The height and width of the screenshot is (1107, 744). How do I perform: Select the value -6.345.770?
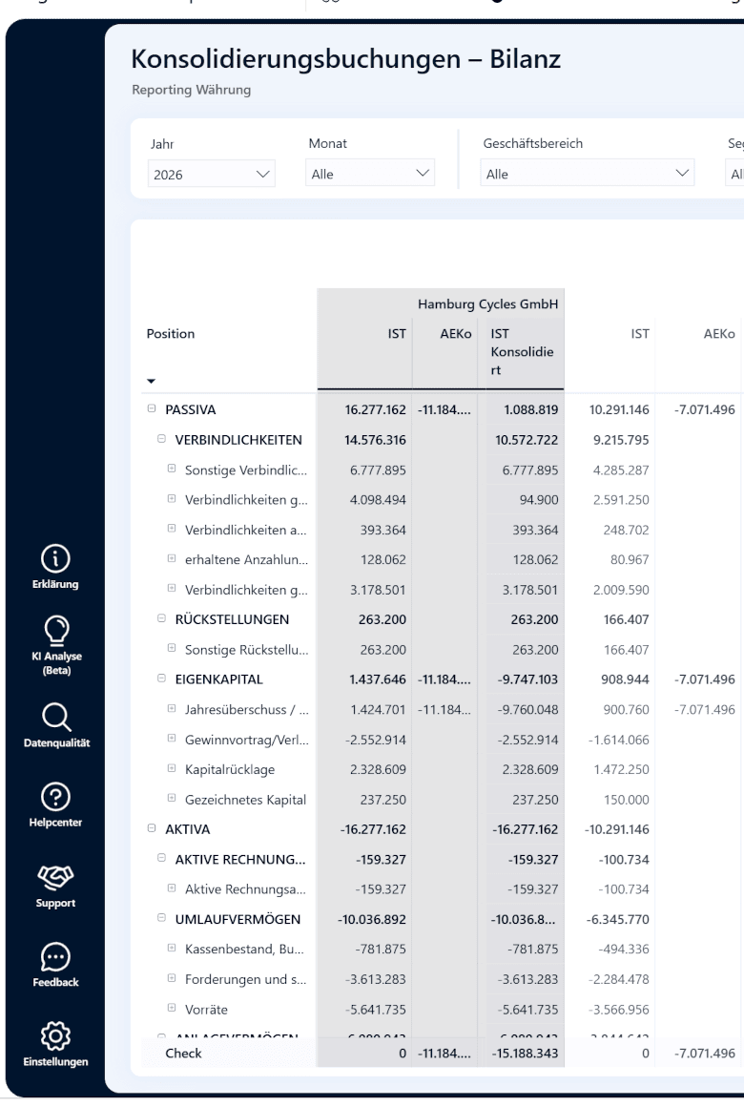[618, 920]
